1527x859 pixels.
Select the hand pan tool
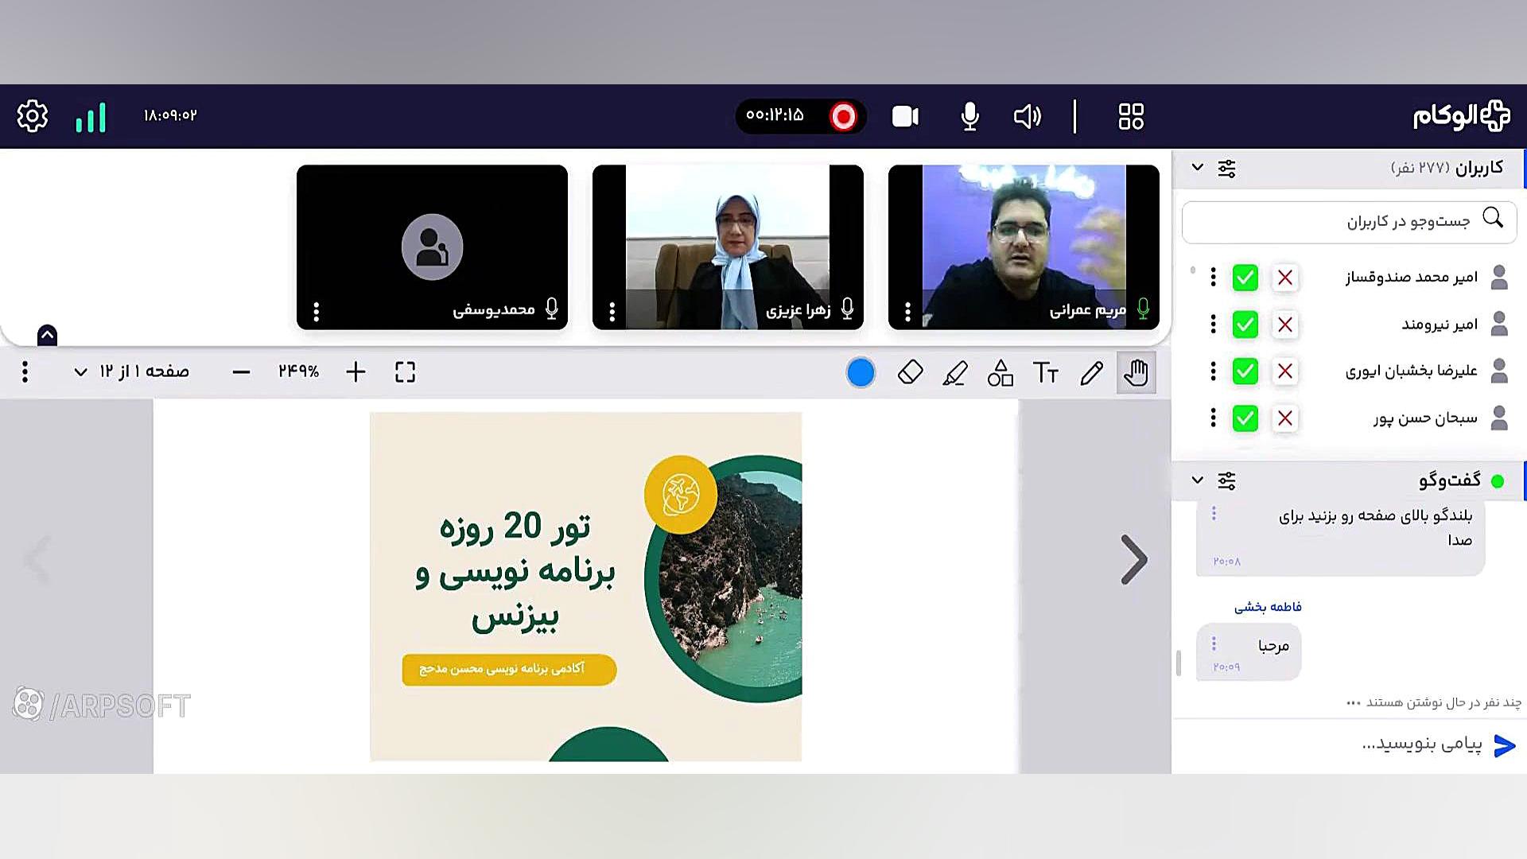1137,372
